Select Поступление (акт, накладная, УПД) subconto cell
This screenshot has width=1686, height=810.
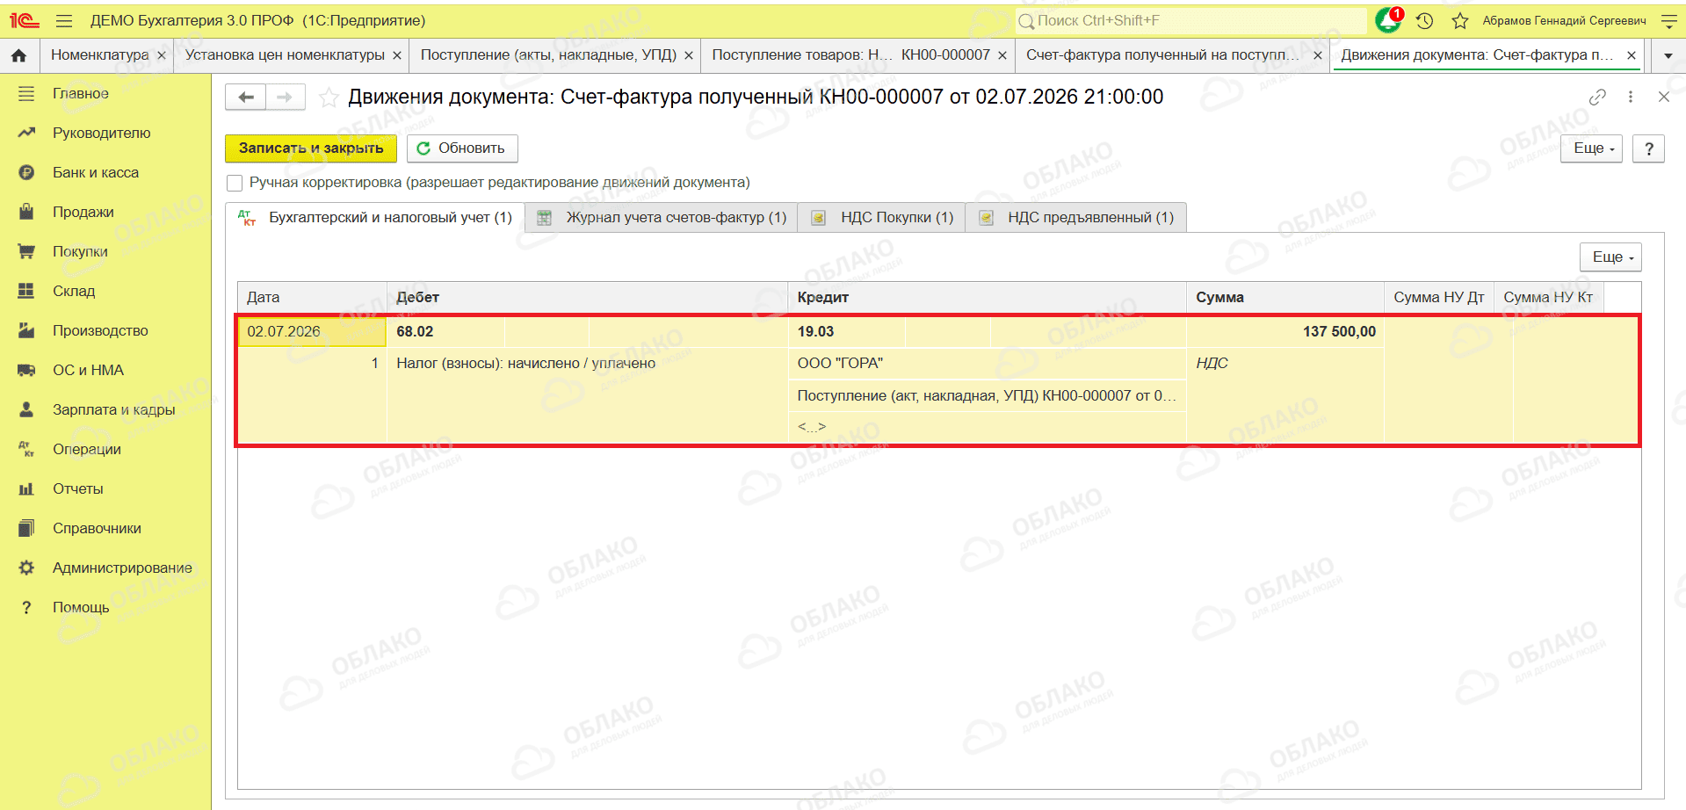point(988,396)
